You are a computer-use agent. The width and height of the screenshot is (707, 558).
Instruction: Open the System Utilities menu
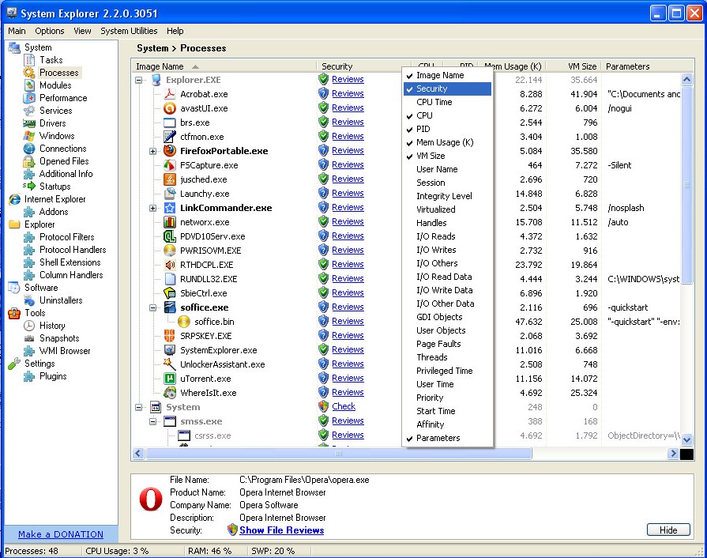pos(129,31)
